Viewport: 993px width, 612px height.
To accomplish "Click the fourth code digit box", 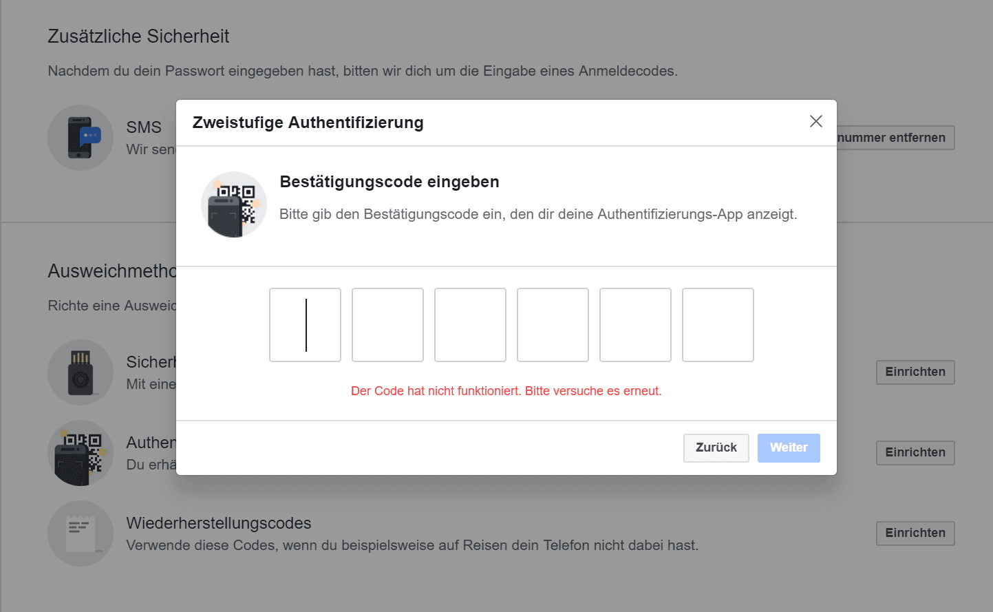I will (x=553, y=325).
